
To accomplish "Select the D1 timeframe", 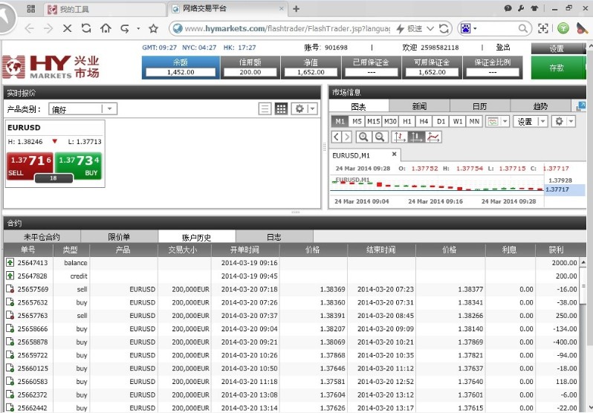I will (441, 121).
